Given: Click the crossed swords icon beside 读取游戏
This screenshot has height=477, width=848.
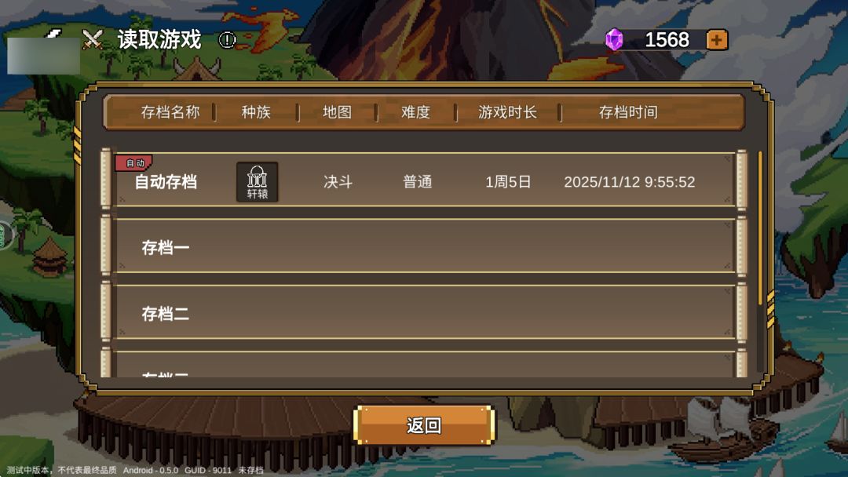Looking at the screenshot, I should pyautogui.click(x=93, y=39).
